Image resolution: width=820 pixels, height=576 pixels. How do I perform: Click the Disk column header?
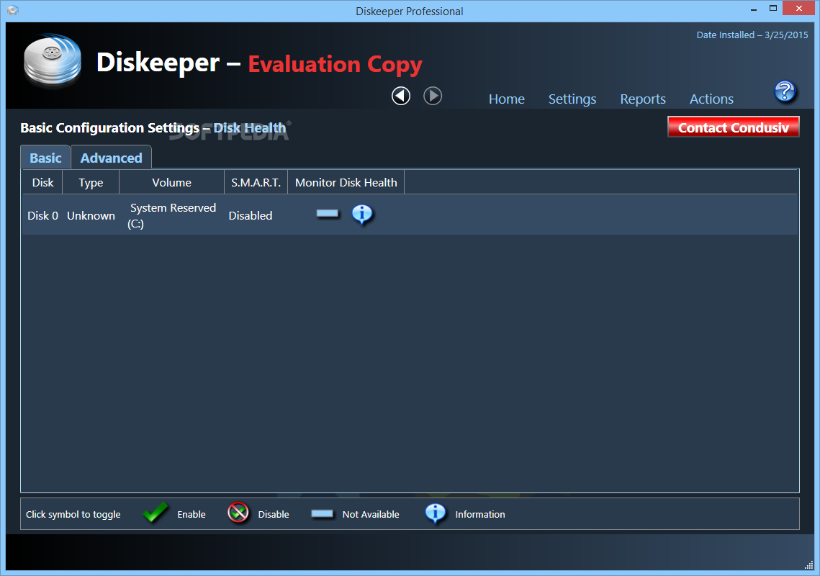(x=42, y=182)
